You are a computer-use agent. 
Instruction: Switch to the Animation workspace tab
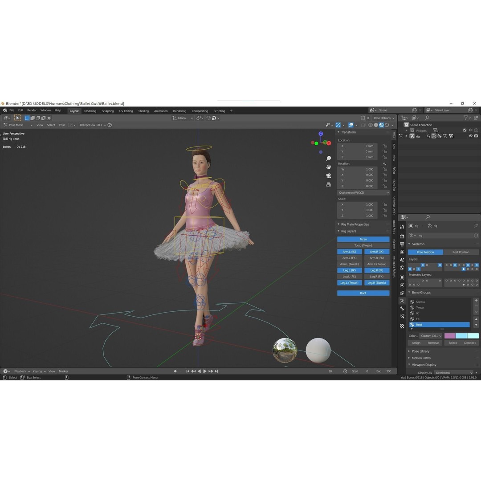161,111
